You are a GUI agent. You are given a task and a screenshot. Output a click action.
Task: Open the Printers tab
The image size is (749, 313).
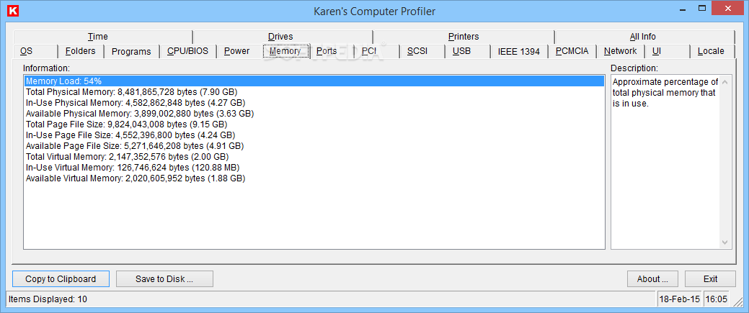tap(464, 37)
